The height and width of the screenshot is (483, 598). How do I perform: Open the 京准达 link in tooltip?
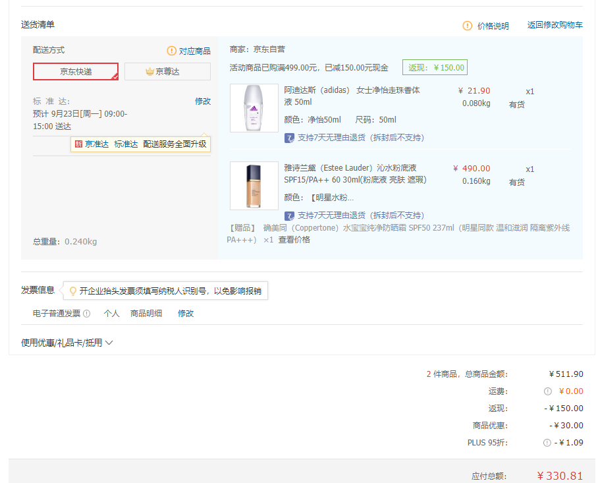click(x=97, y=144)
